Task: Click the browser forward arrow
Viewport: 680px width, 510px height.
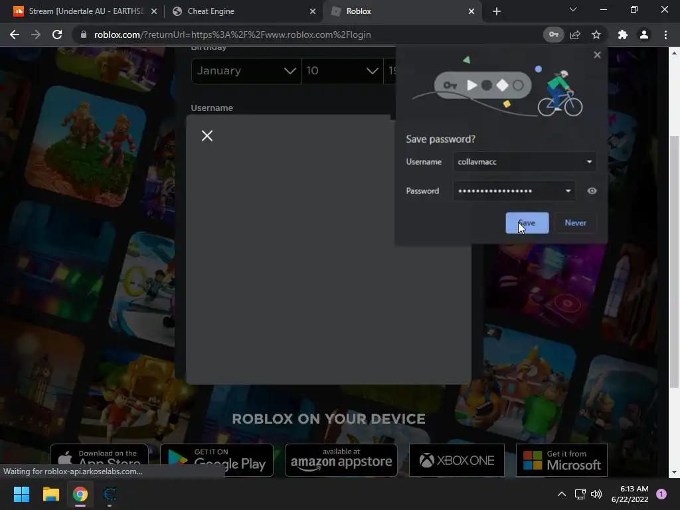Action: (36, 35)
